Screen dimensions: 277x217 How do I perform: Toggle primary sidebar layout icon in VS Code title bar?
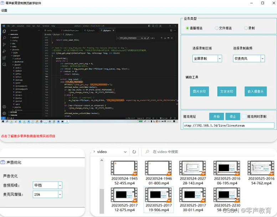149,26
